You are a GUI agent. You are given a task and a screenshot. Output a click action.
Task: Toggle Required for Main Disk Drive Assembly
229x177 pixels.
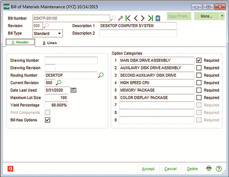199,60
